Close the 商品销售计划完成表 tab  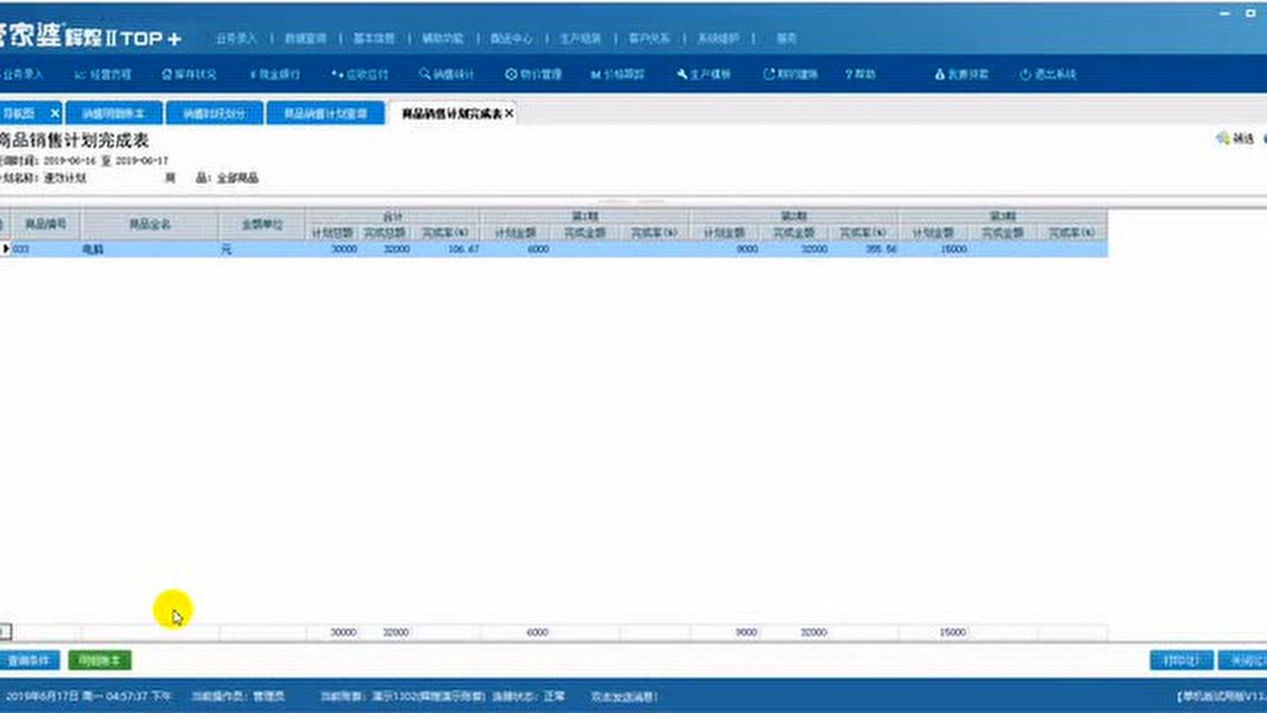(510, 114)
